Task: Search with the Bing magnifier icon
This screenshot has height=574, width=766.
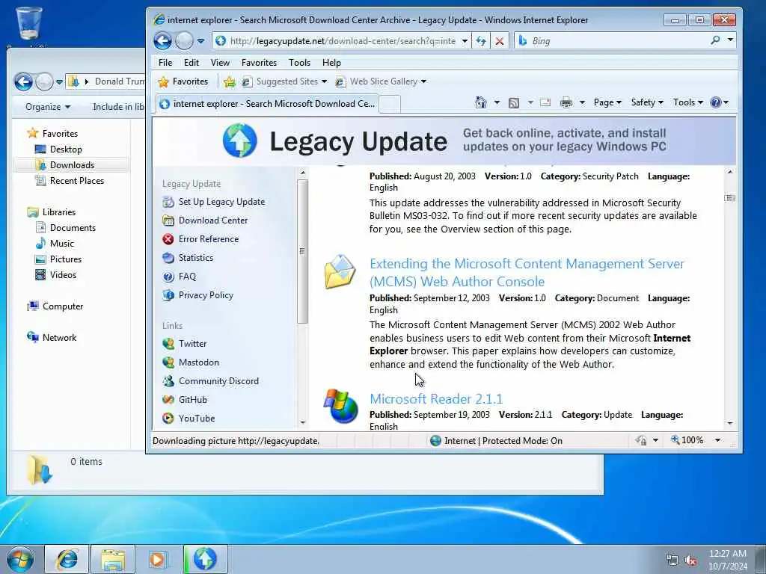Action: [x=715, y=40]
